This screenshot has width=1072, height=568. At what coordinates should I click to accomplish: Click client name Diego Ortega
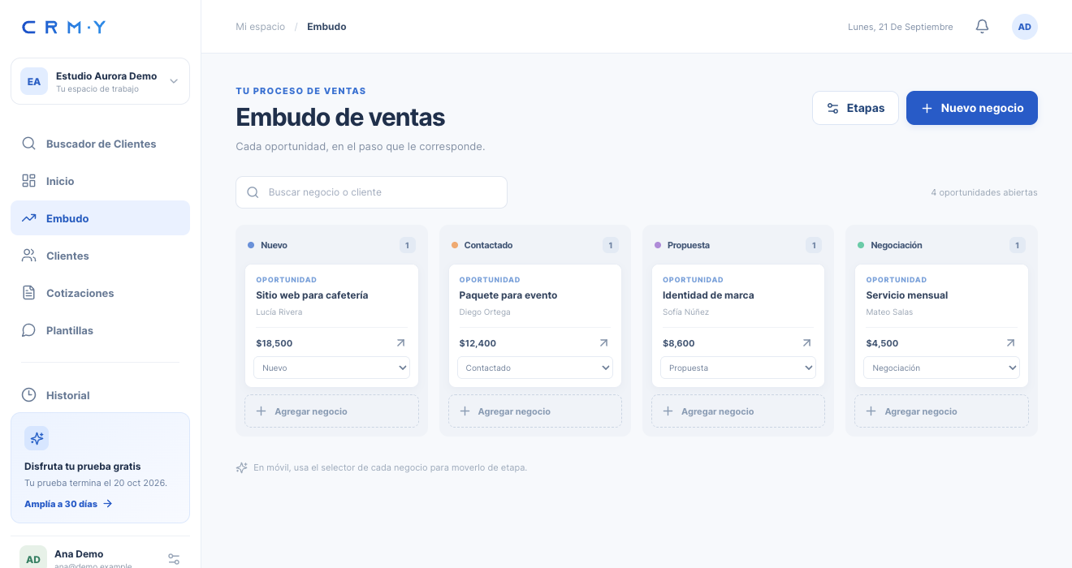click(485, 312)
